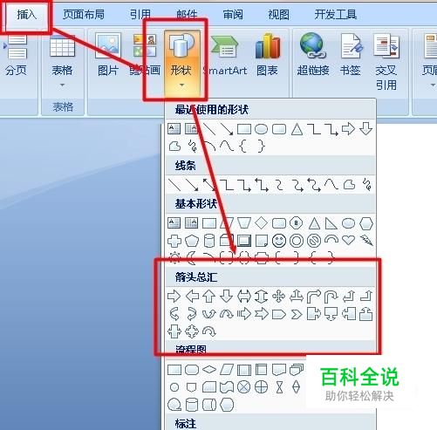Switch to the 页面布局 tab
The width and height of the screenshot is (437, 430).
(x=84, y=15)
